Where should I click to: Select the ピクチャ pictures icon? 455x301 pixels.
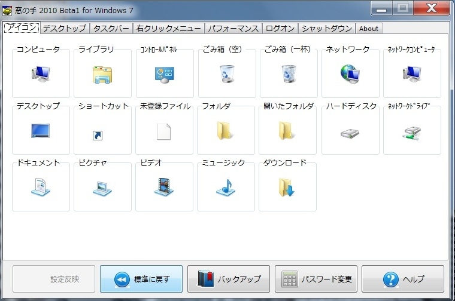pyautogui.click(x=102, y=188)
